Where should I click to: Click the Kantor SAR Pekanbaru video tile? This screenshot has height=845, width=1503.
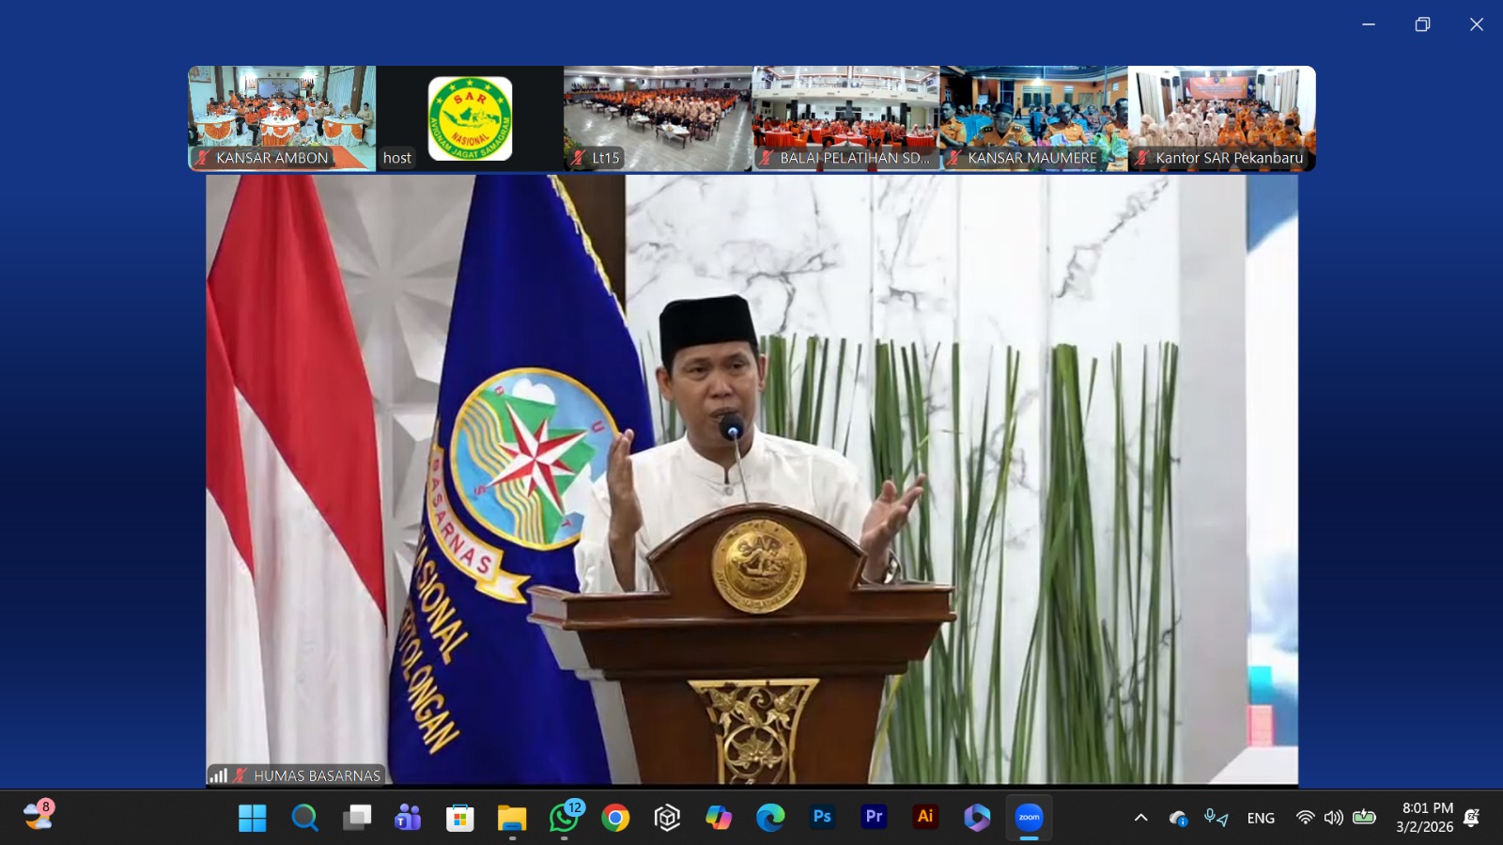pyautogui.click(x=1221, y=117)
